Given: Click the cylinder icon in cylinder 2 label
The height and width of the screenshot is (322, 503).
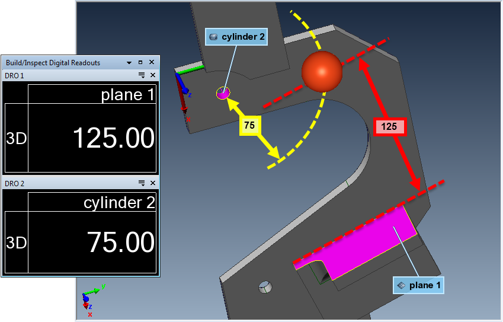Looking at the screenshot, I should [x=213, y=37].
